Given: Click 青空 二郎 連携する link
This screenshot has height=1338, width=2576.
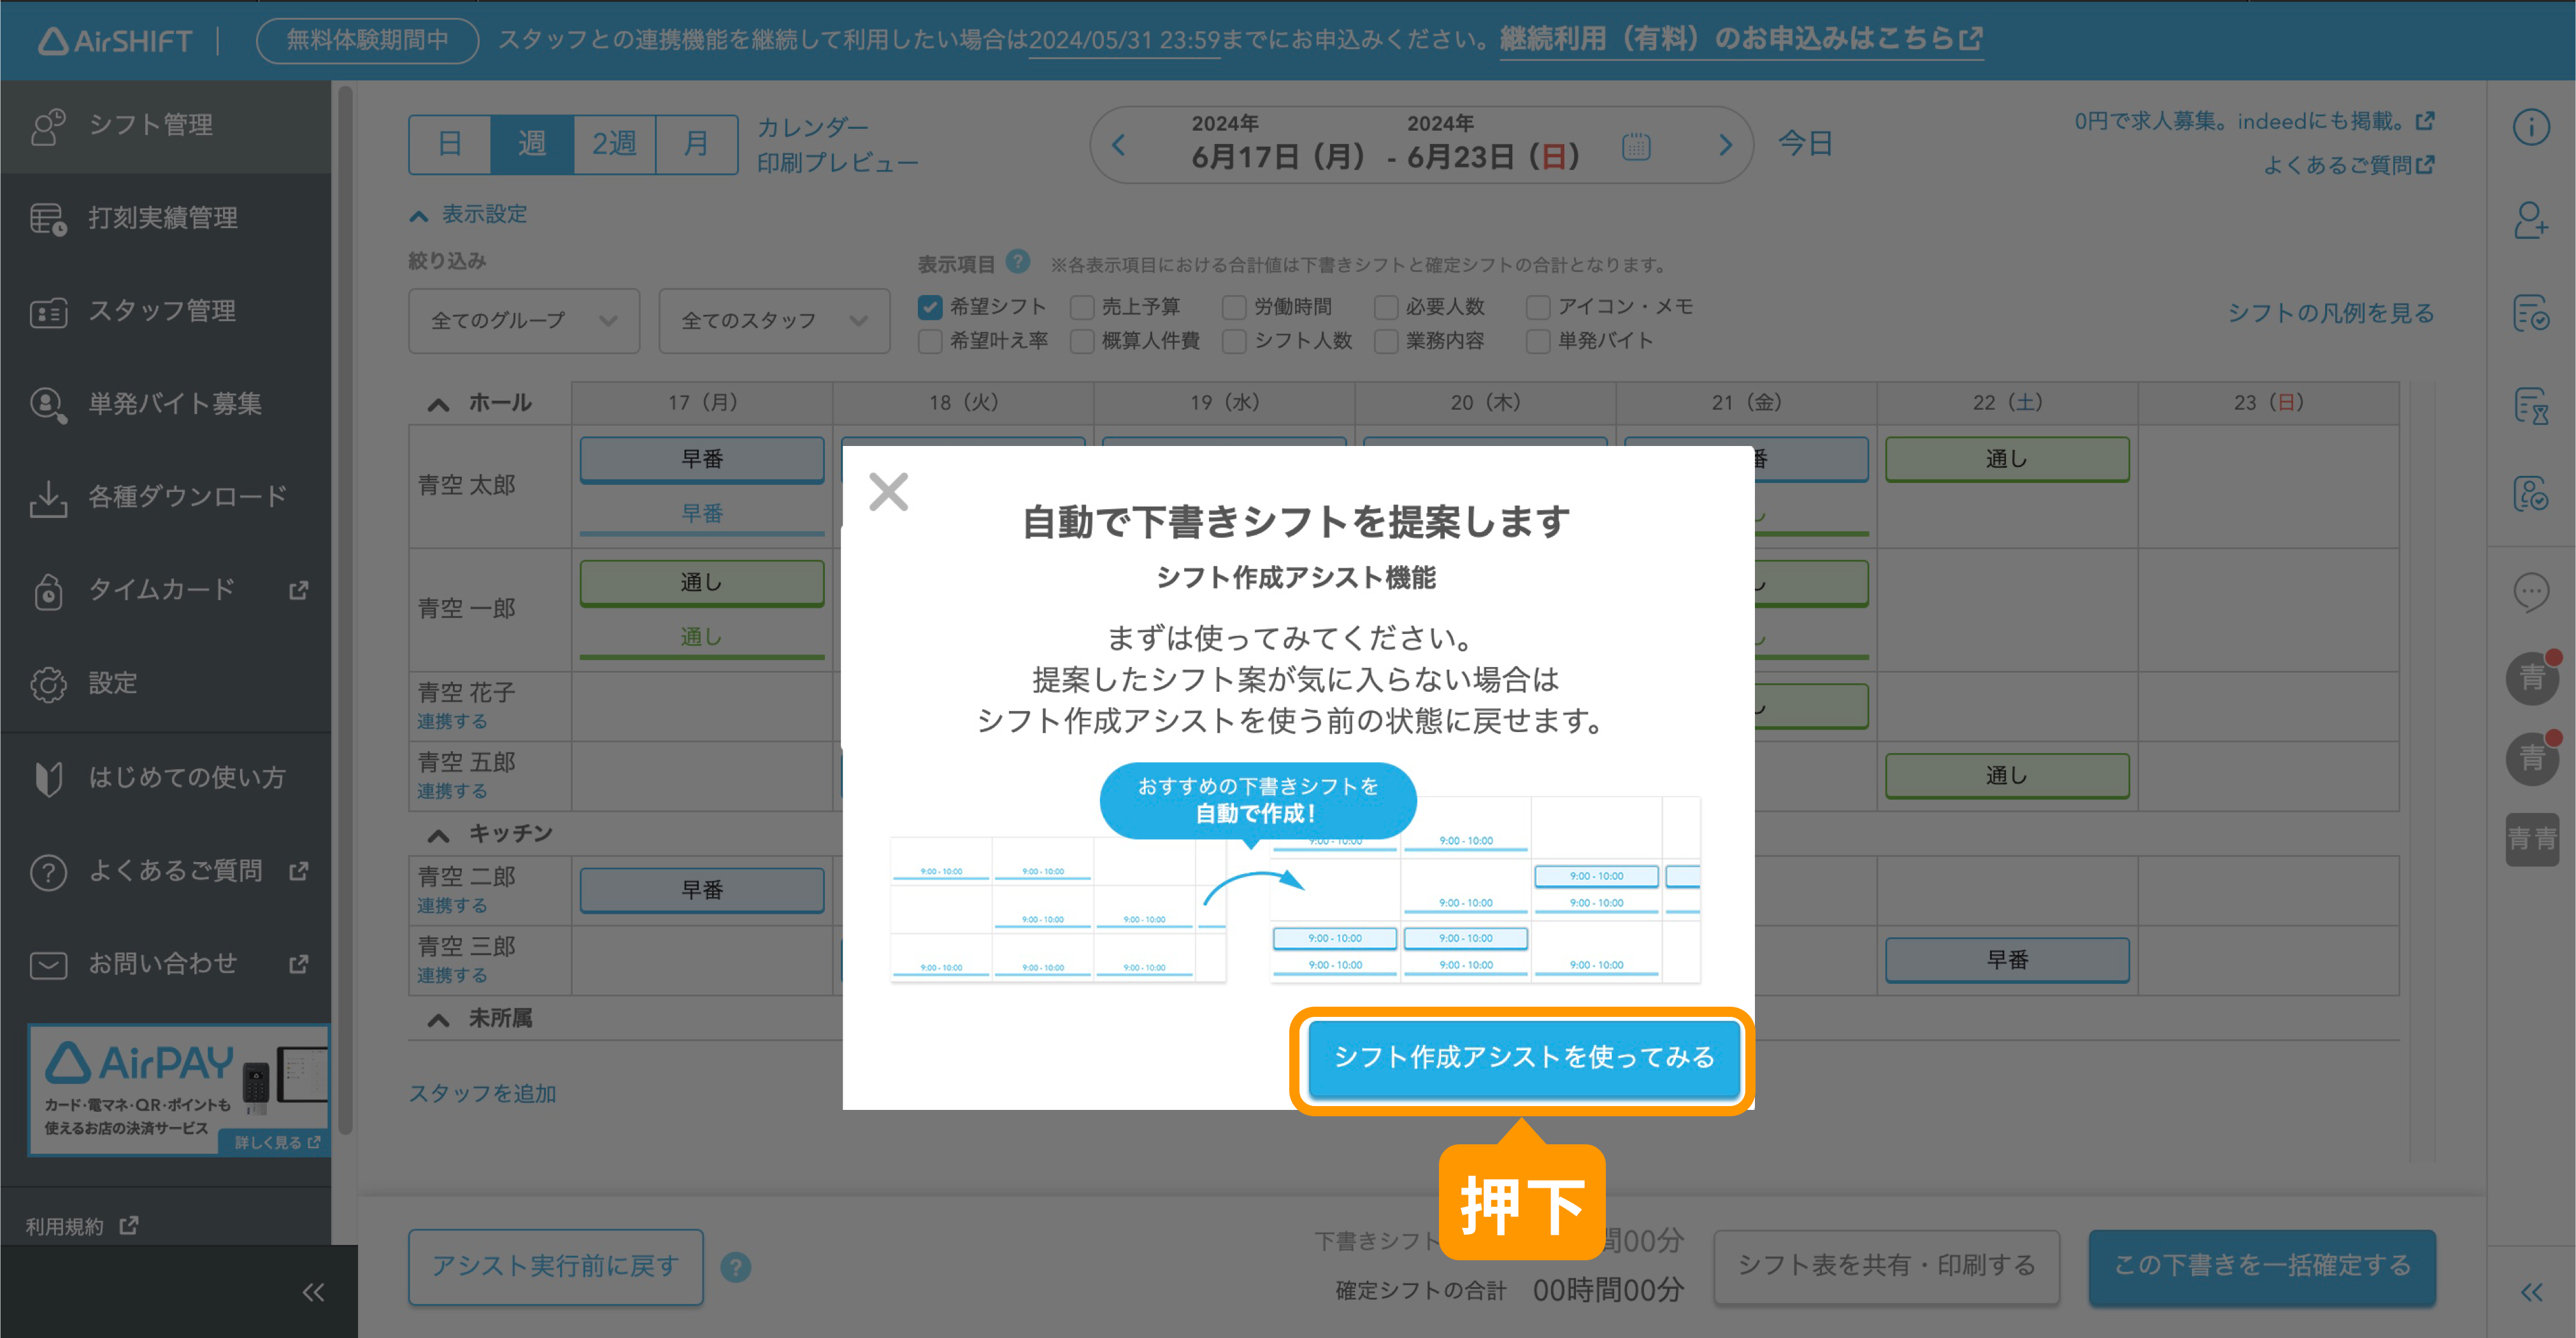Looking at the screenshot, I should point(452,906).
